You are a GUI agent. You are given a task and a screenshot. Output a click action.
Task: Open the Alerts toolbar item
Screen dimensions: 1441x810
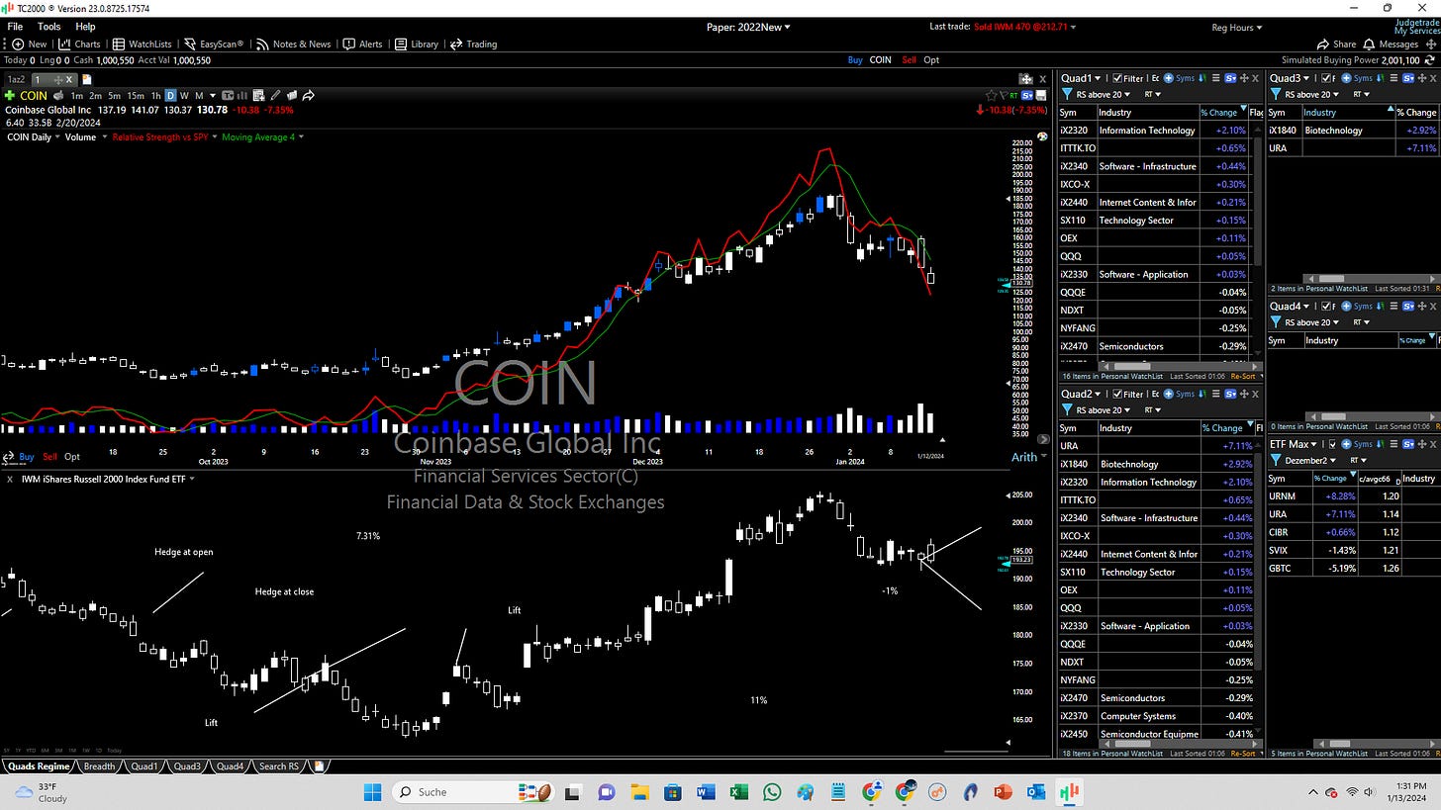click(362, 44)
